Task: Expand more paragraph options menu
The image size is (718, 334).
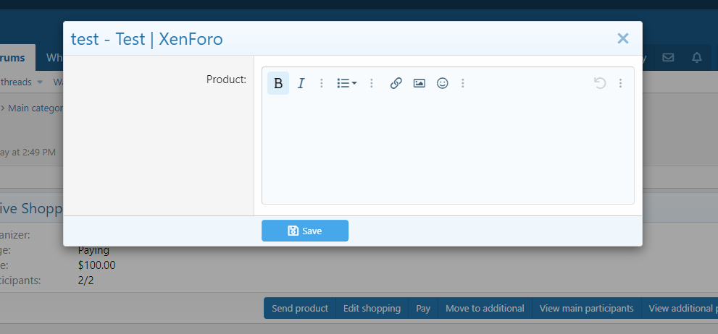Action: [x=372, y=83]
